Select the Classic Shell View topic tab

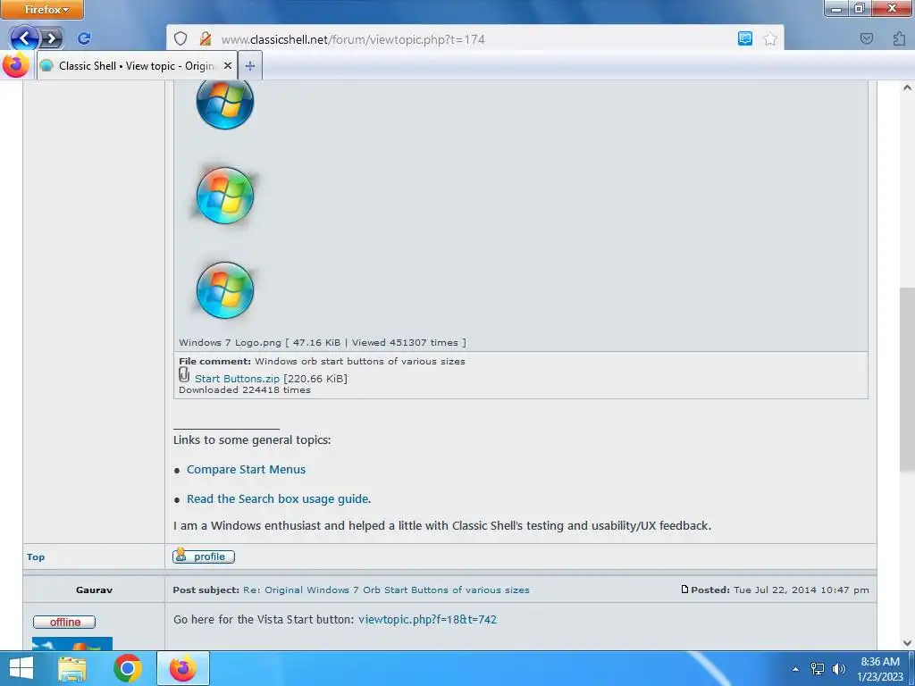(x=137, y=66)
